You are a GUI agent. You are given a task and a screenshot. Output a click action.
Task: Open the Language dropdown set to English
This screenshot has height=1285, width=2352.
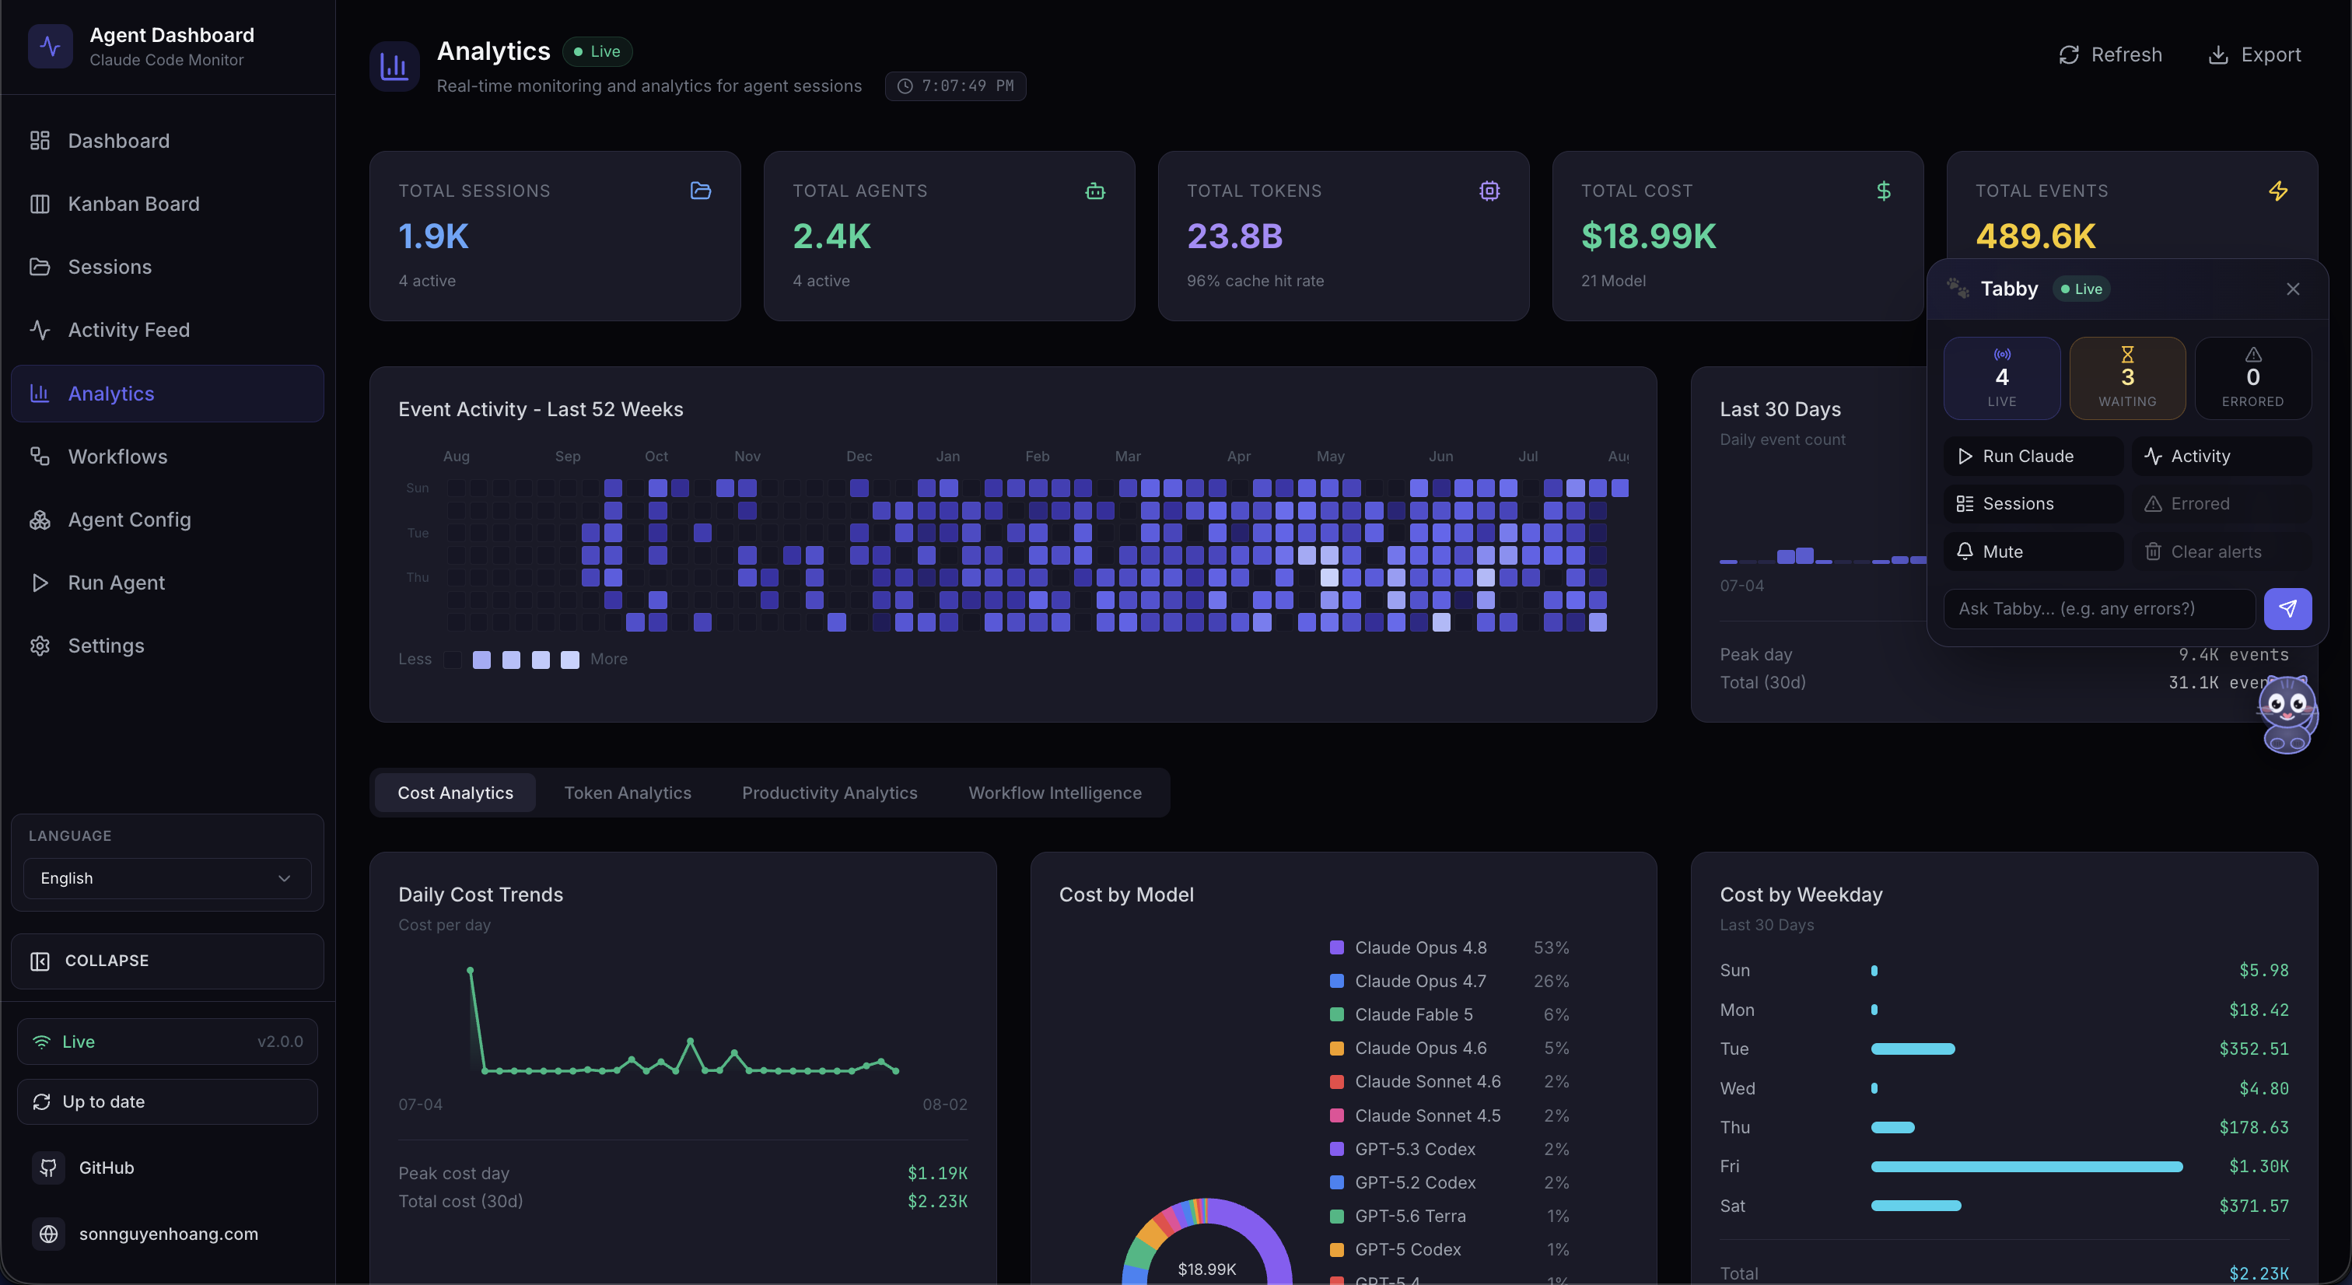[167, 879]
